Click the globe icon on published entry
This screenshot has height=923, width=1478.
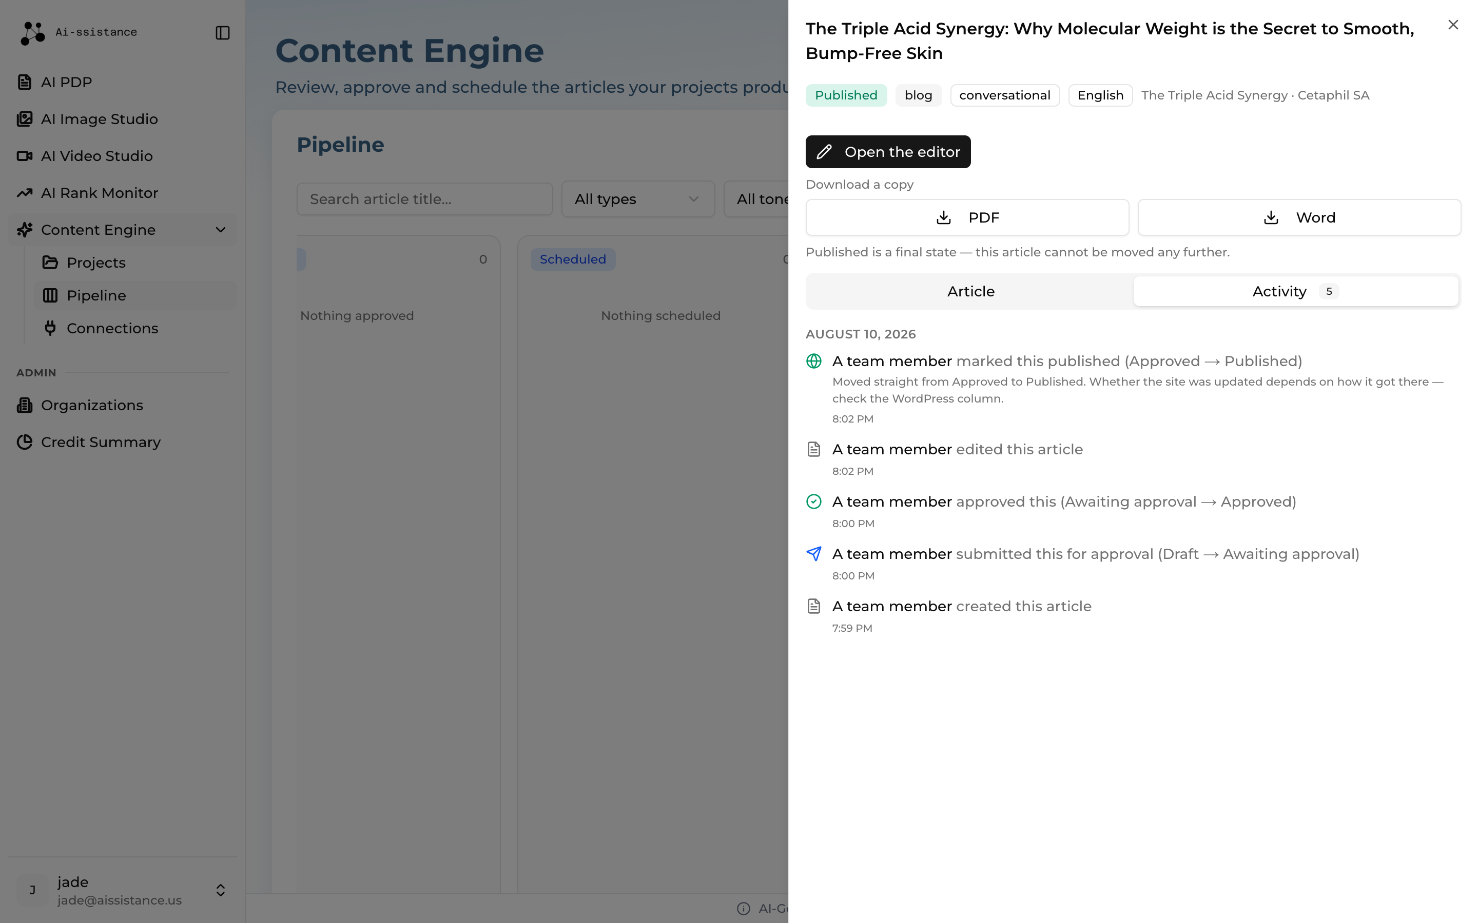tap(813, 361)
